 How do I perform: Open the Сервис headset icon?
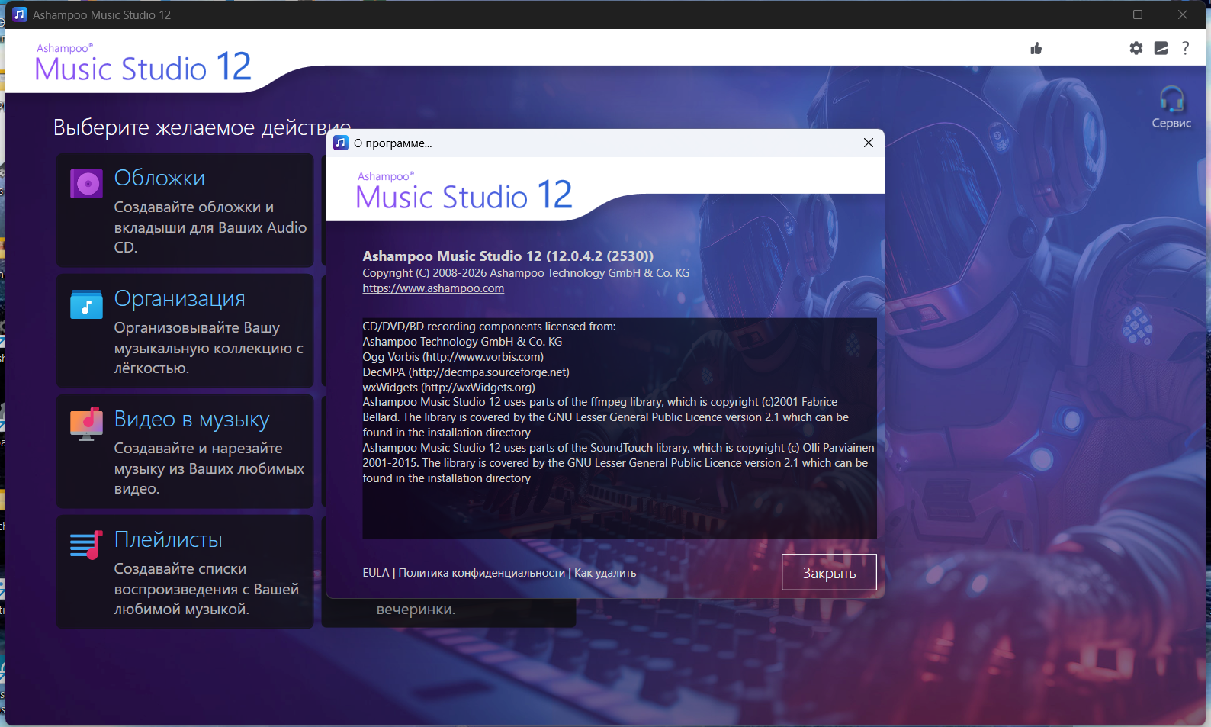(1171, 99)
